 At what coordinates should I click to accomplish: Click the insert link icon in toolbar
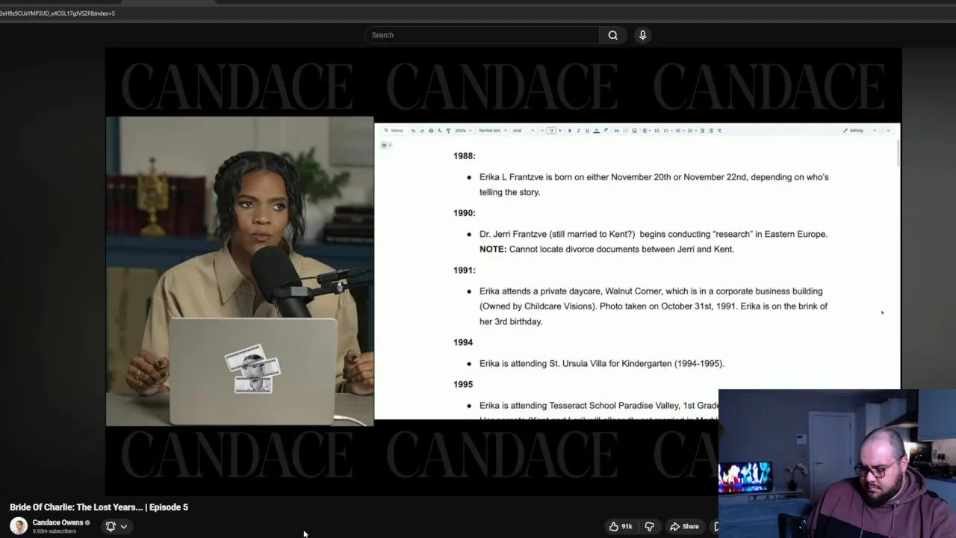[617, 131]
